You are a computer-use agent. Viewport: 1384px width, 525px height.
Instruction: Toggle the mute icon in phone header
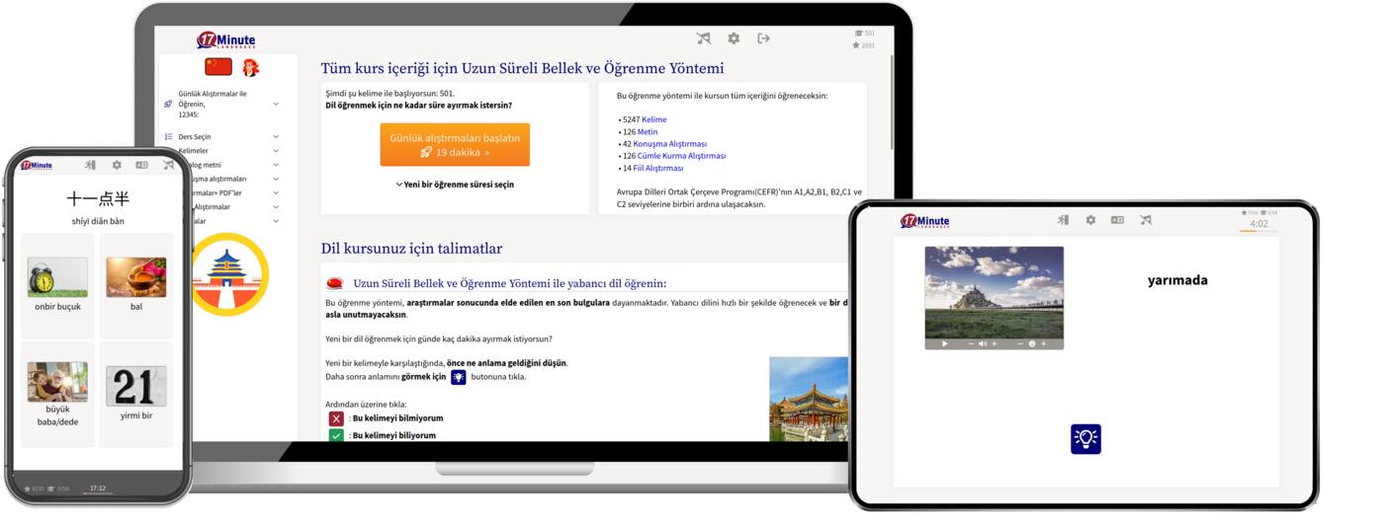(x=167, y=165)
